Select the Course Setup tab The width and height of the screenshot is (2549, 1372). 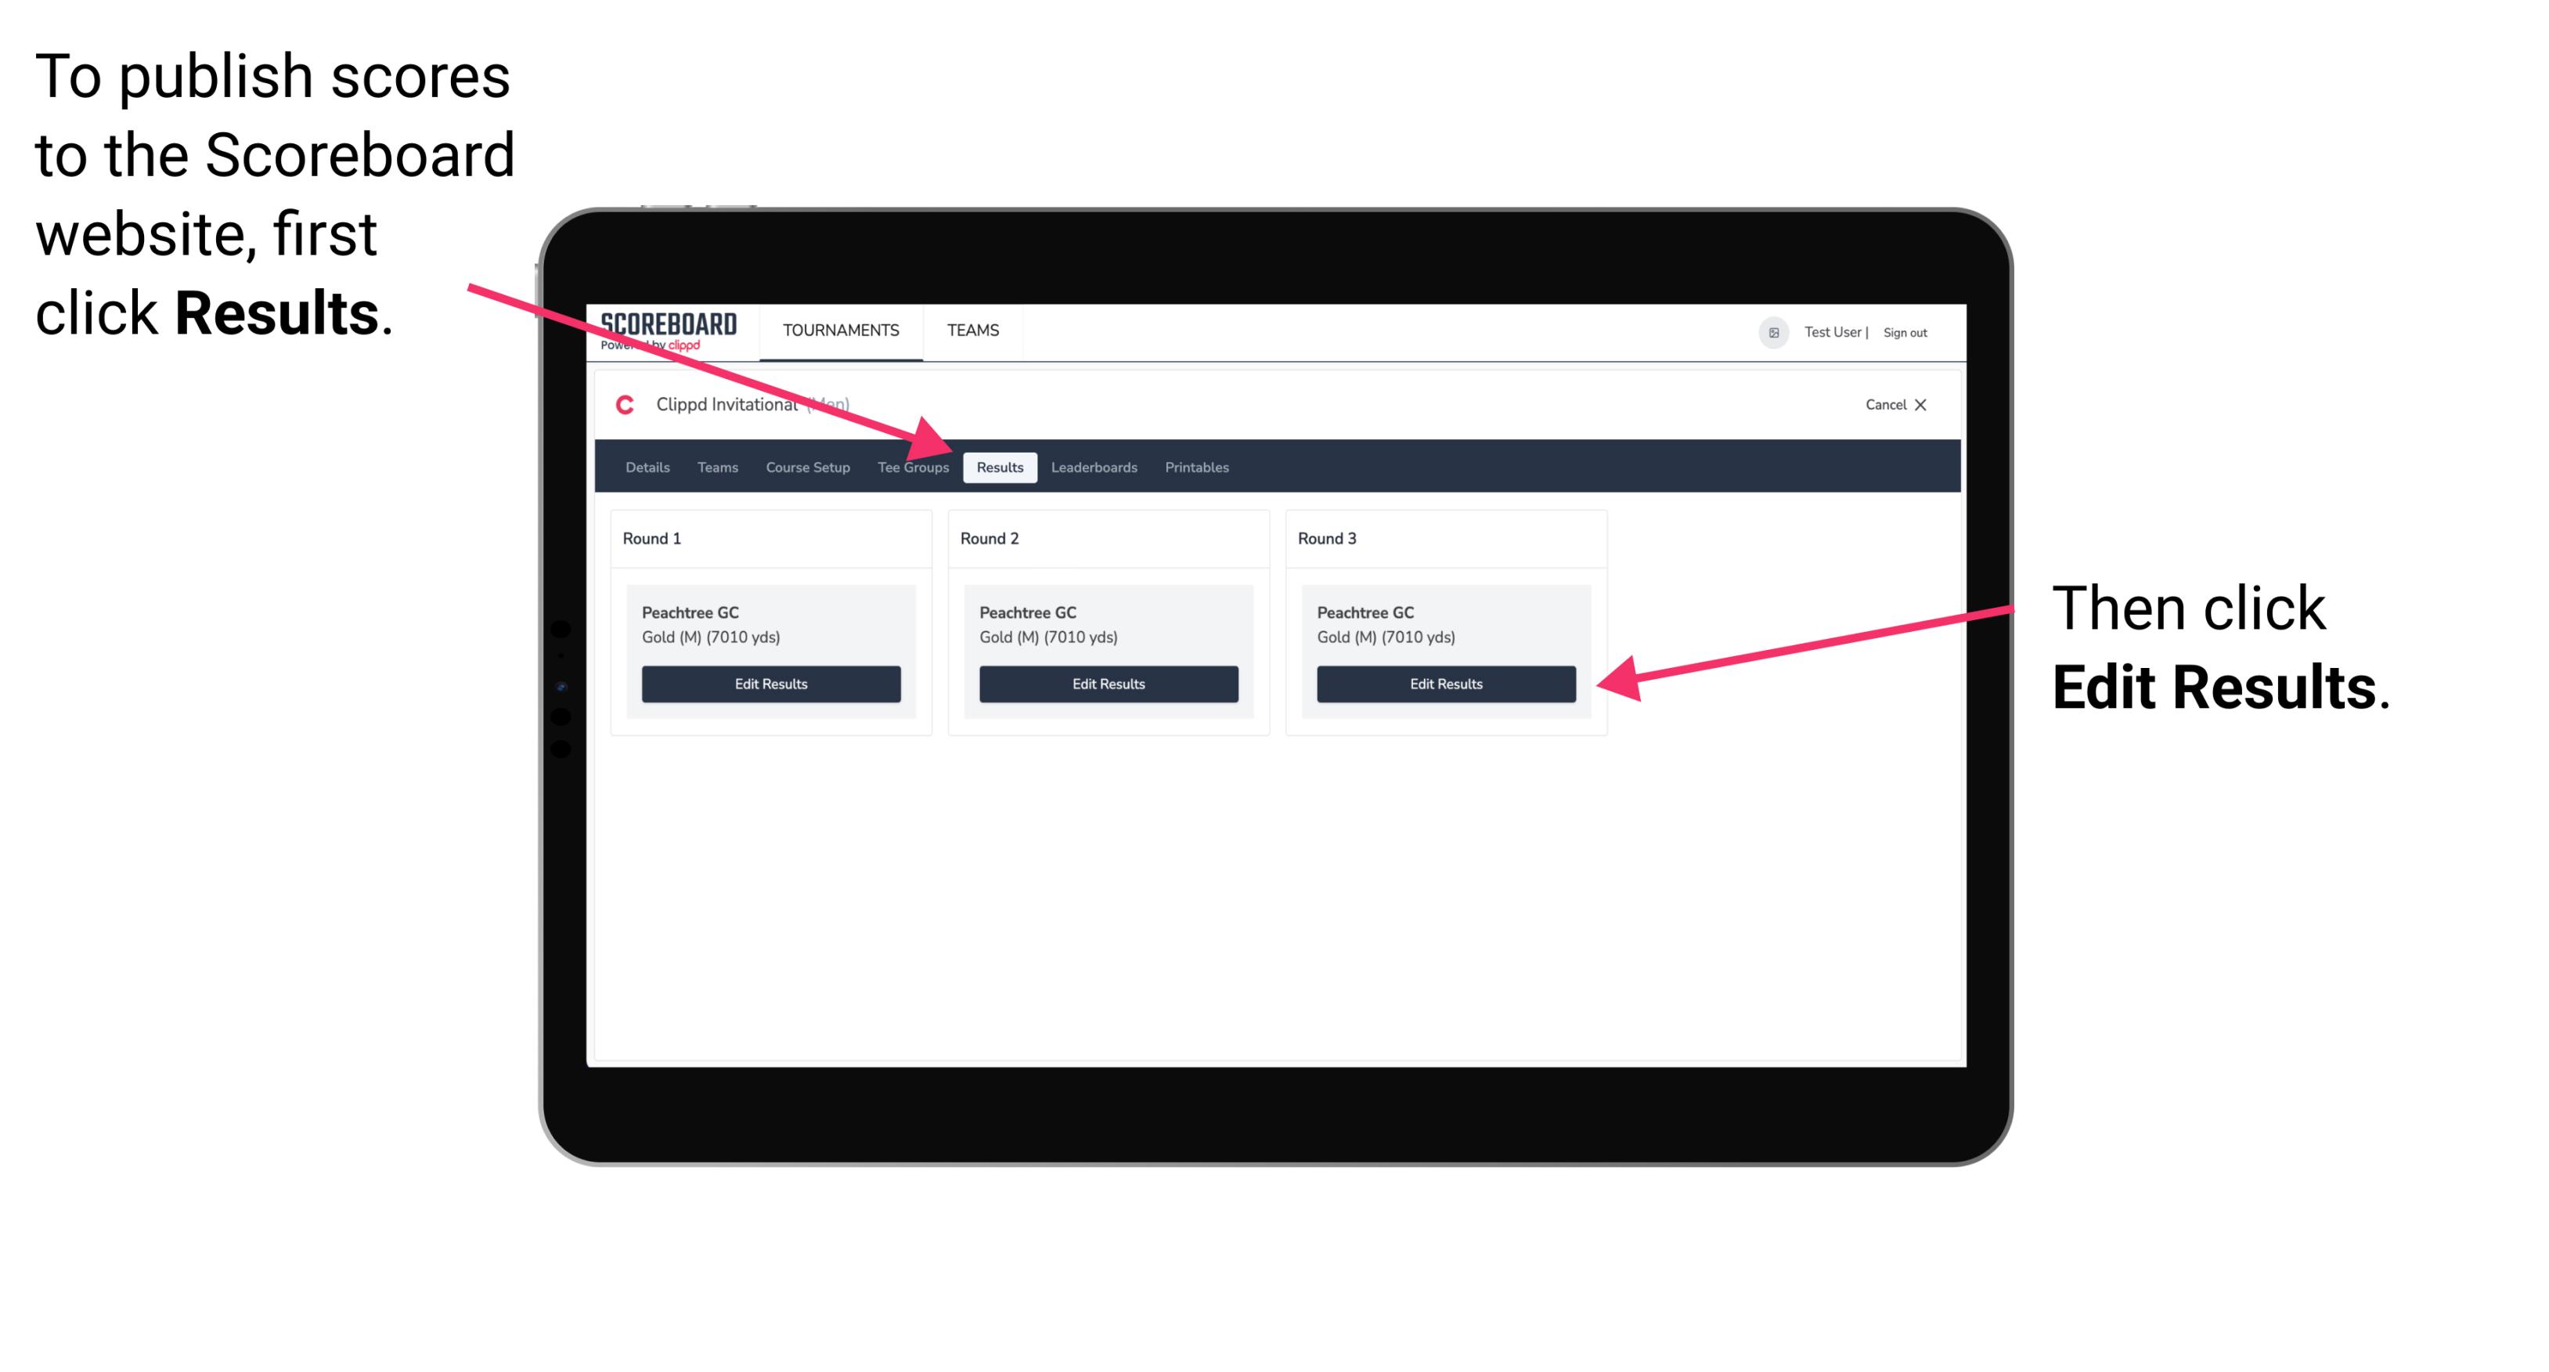click(x=807, y=467)
